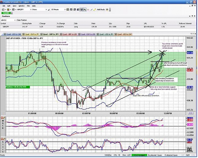The width and height of the screenshot is (198, 158).
Task: Click the green position label 139.26
Action: (x=18, y=87)
